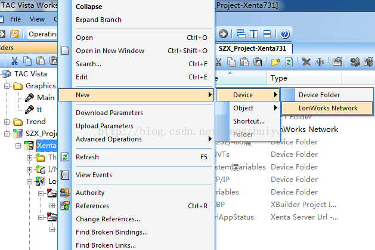This screenshot has width=375, height=250.
Task: Open Help with the question mark icon
Action: [x=284, y=34]
